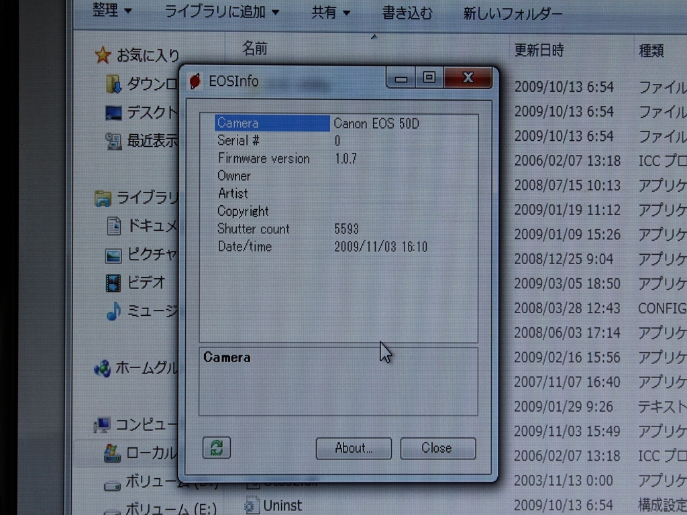Open ビデオ library in sidebar
The width and height of the screenshot is (687, 515).
click(136, 283)
